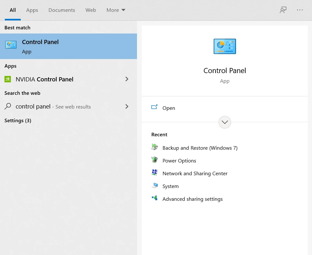
Task: Open the More dropdown menu
Action: click(116, 10)
